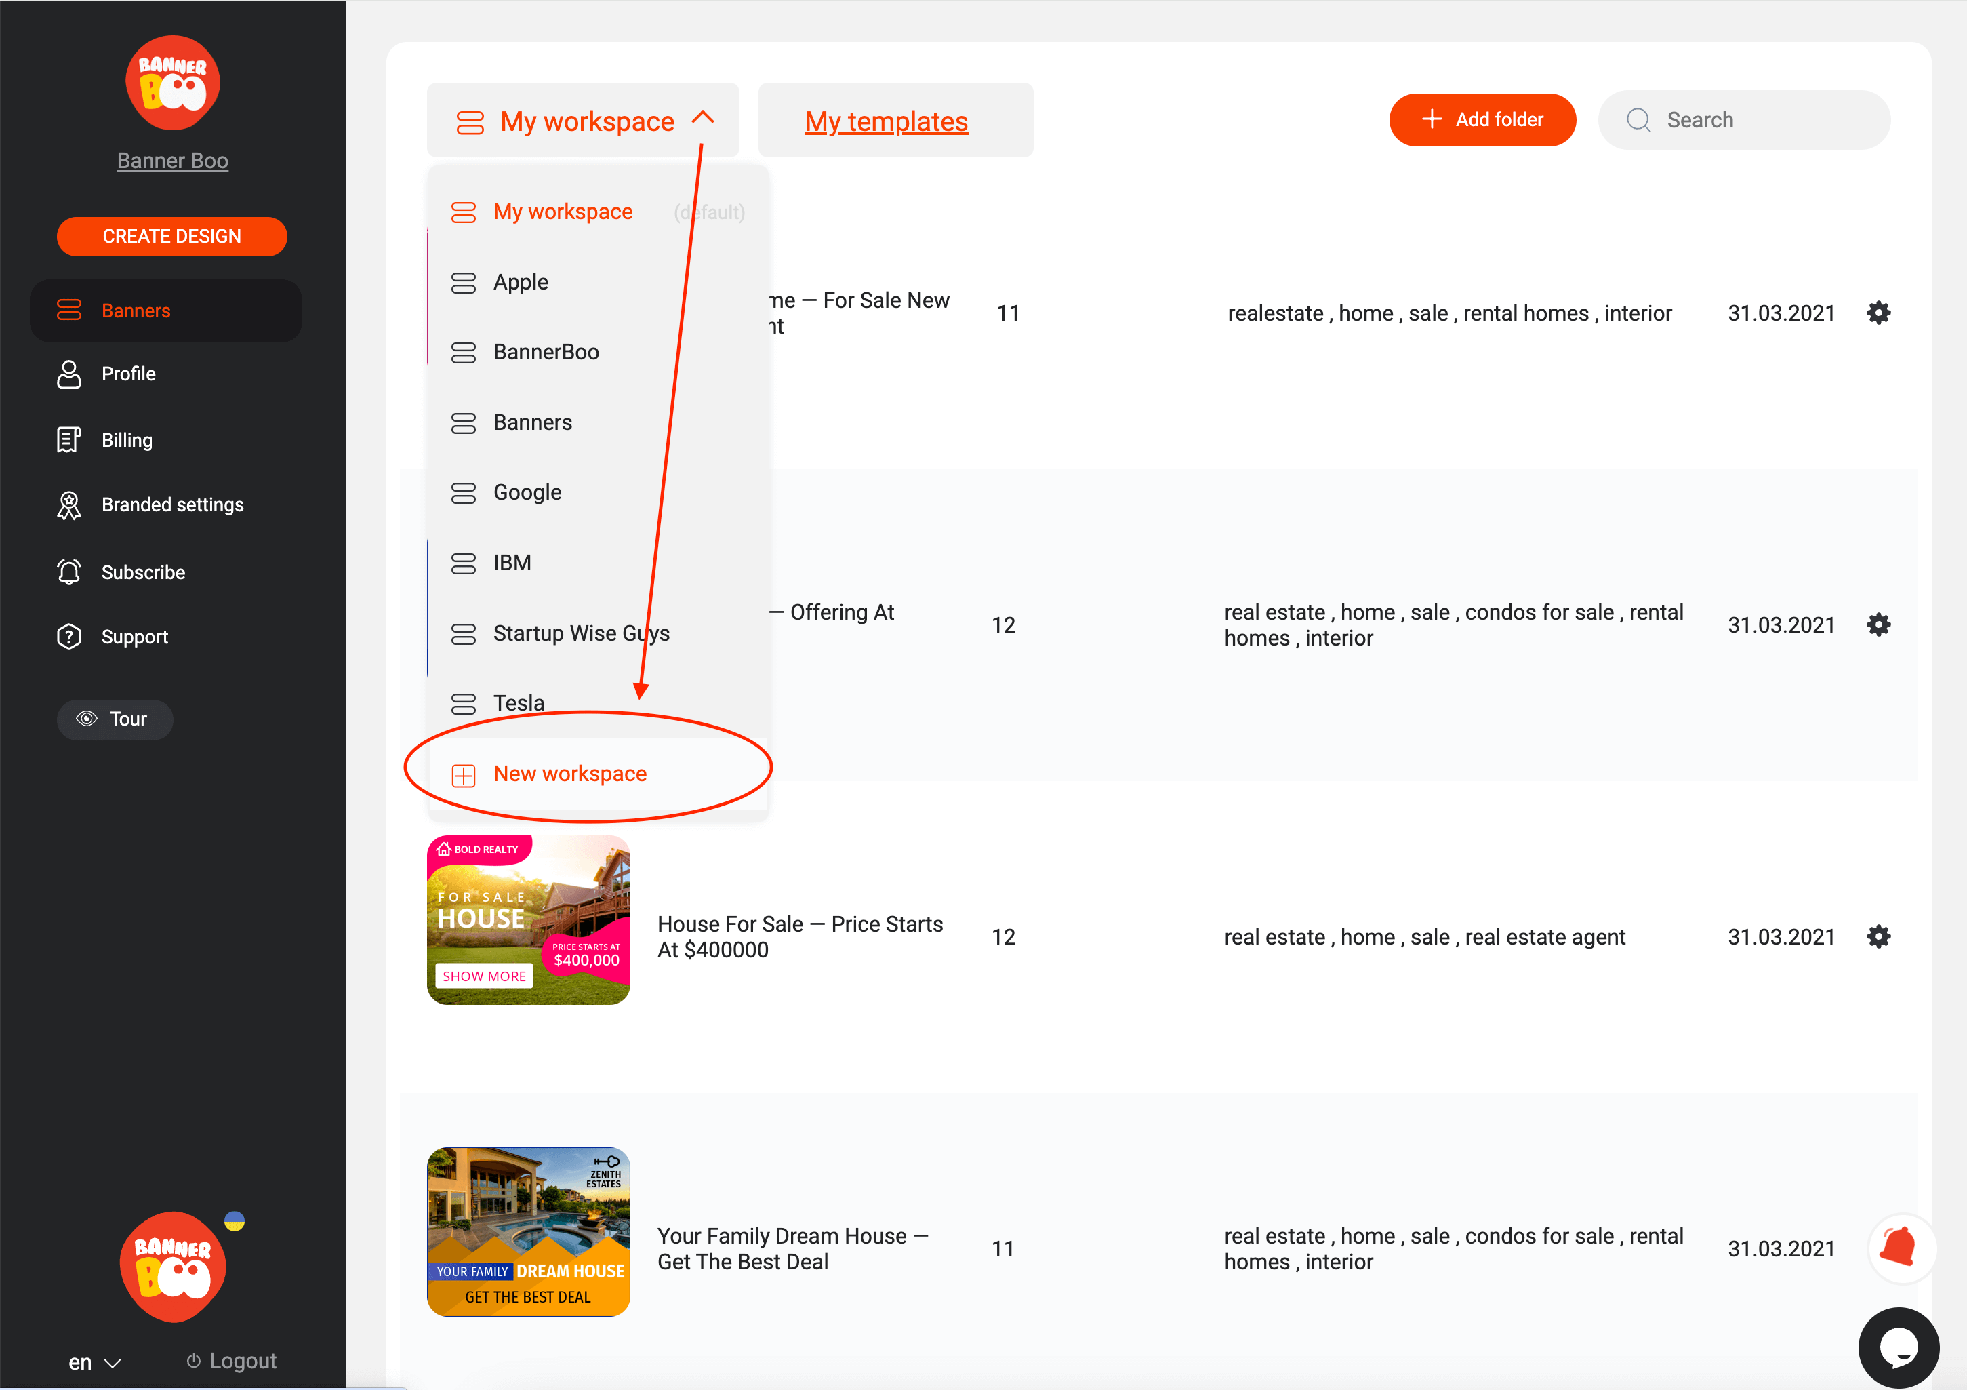
Task: Click the Banners stack icon in the sidebar
Action: tap(68, 311)
